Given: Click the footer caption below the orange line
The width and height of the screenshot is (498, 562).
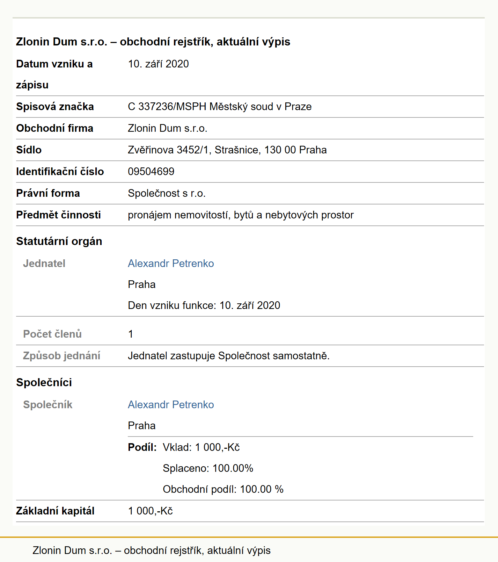Looking at the screenshot, I should (x=152, y=550).
